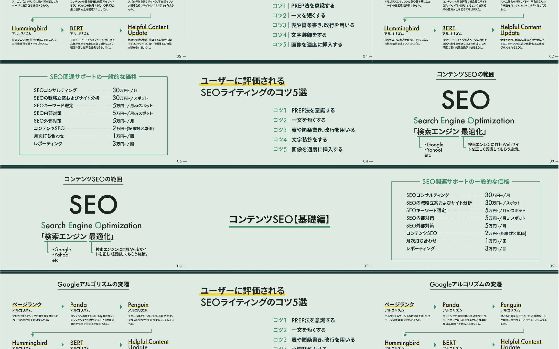Click the 05 page number marker
This screenshot has height=349, width=559.
coord(179,161)
